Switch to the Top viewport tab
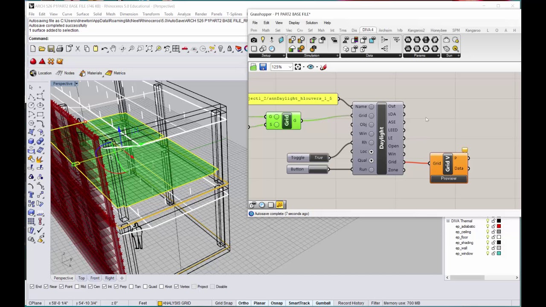Image resolution: width=546 pixels, height=307 pixels. 81,278
